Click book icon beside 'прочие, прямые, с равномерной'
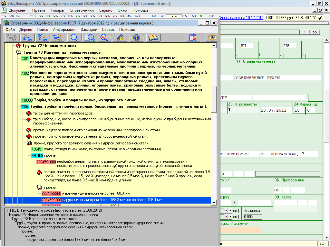Screen dimensions: 330x247 click(x=39, y=172)
